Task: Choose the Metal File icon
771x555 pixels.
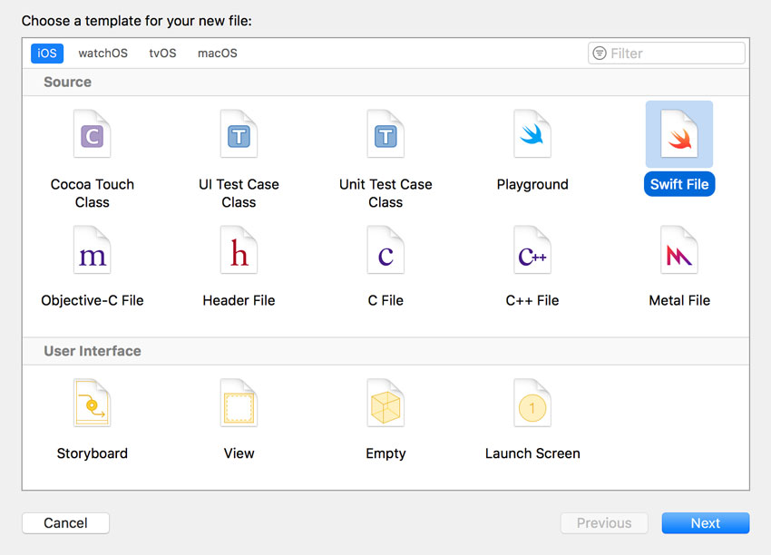Action: (x=679, y=249)
